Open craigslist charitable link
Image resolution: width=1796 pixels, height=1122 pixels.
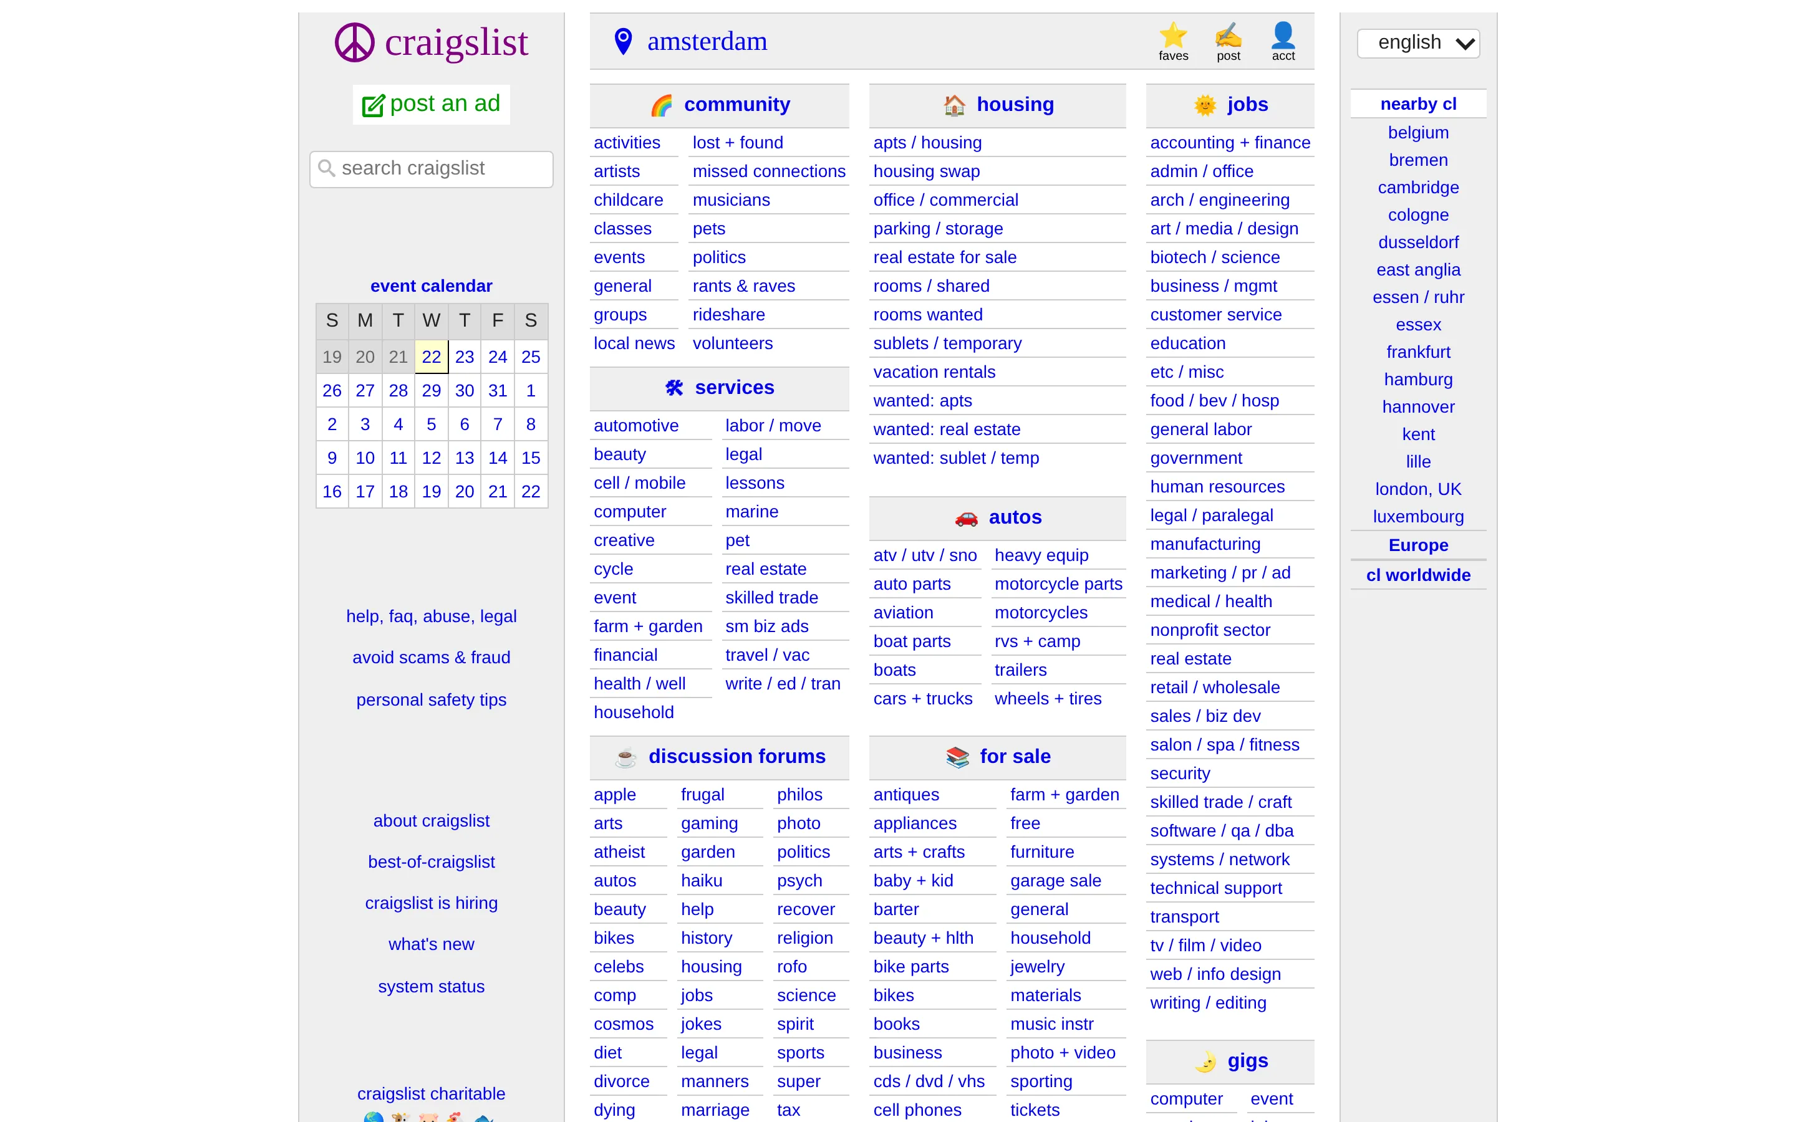point(431,1095)
